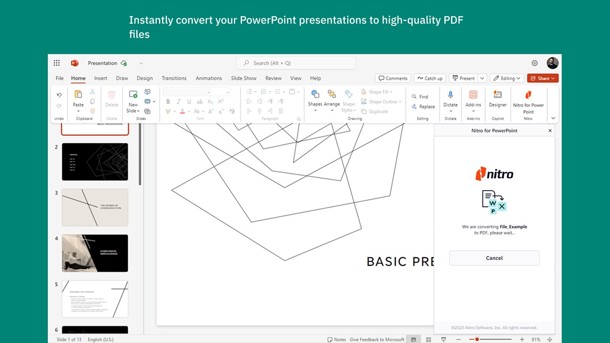
Task: Click the clear formatting icon
Action: [x=232, y=111]
